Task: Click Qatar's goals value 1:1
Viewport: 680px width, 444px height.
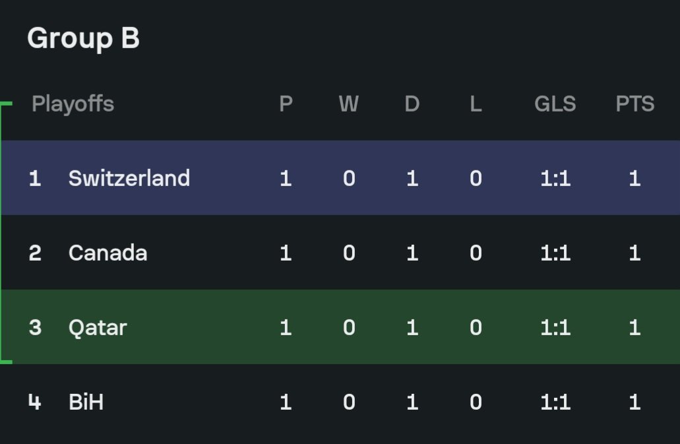Action: click(555, 327)
